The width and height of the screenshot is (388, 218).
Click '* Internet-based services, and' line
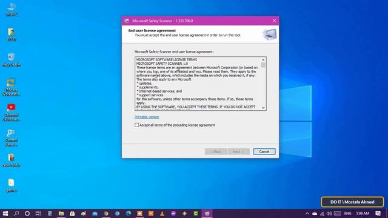click(159, 91)
